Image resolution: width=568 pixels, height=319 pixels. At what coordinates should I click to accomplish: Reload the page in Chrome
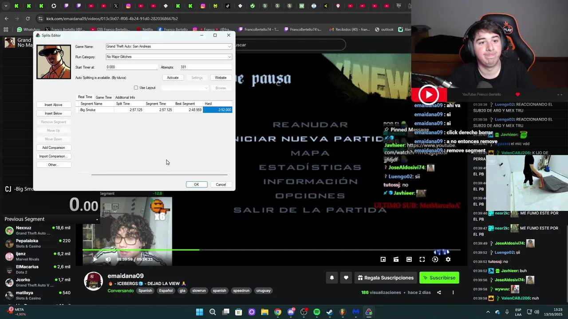28,19
